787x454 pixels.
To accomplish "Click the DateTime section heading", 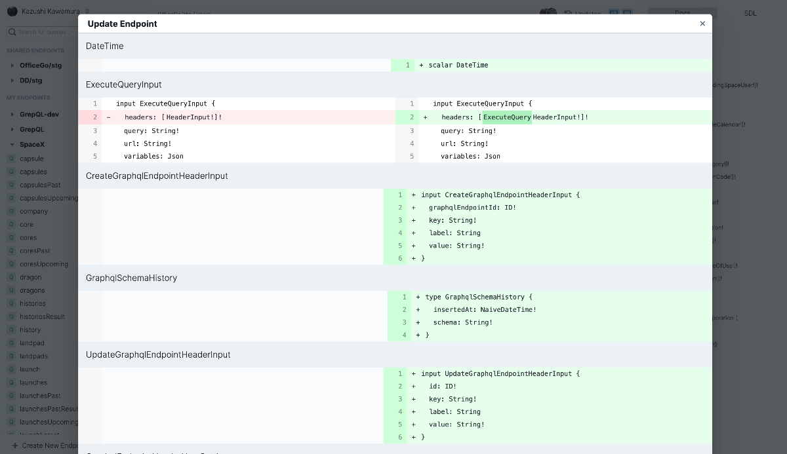I will pyautogui.click(x=105, y=46).
